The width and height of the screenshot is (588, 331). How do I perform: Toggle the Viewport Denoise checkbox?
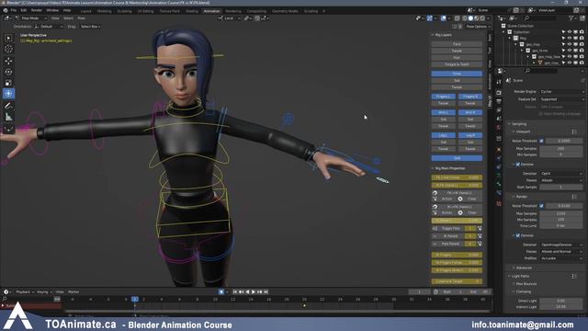(x=518, y=165)
